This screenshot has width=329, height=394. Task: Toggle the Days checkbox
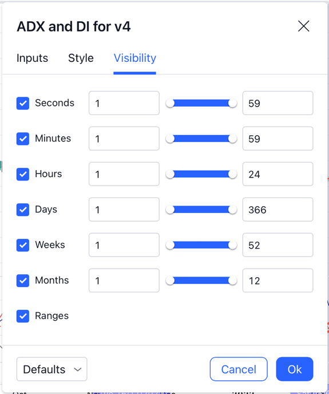[x=23, y=210]
